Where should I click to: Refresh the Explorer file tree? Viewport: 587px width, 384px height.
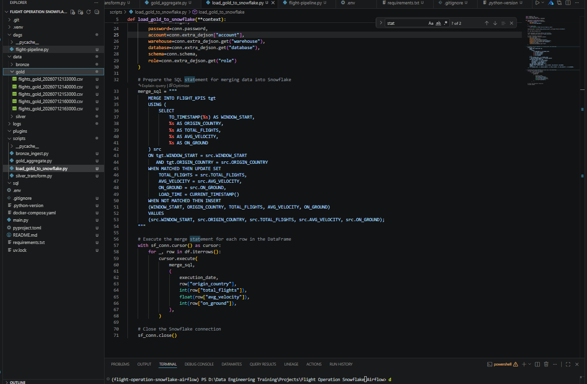click(89, 12)
